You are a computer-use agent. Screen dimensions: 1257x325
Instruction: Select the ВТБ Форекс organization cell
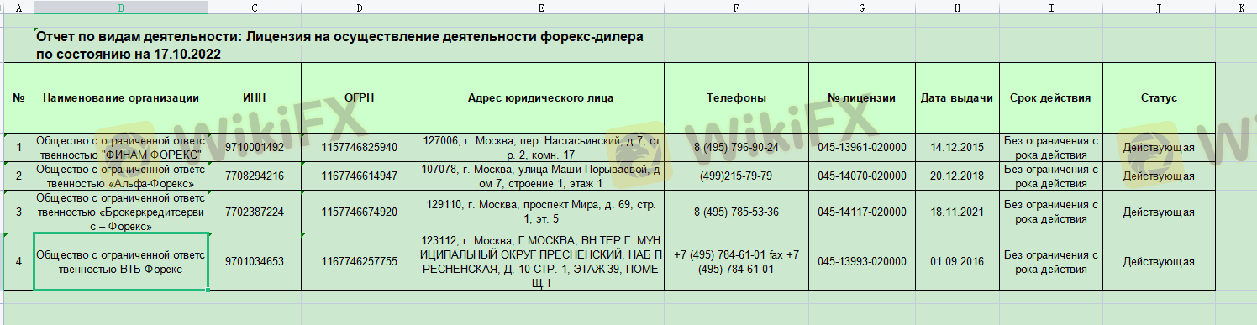[x=121, y=262]
